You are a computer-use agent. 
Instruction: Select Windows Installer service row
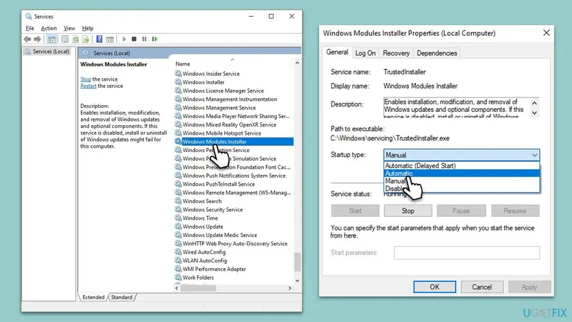coord(233,82)
